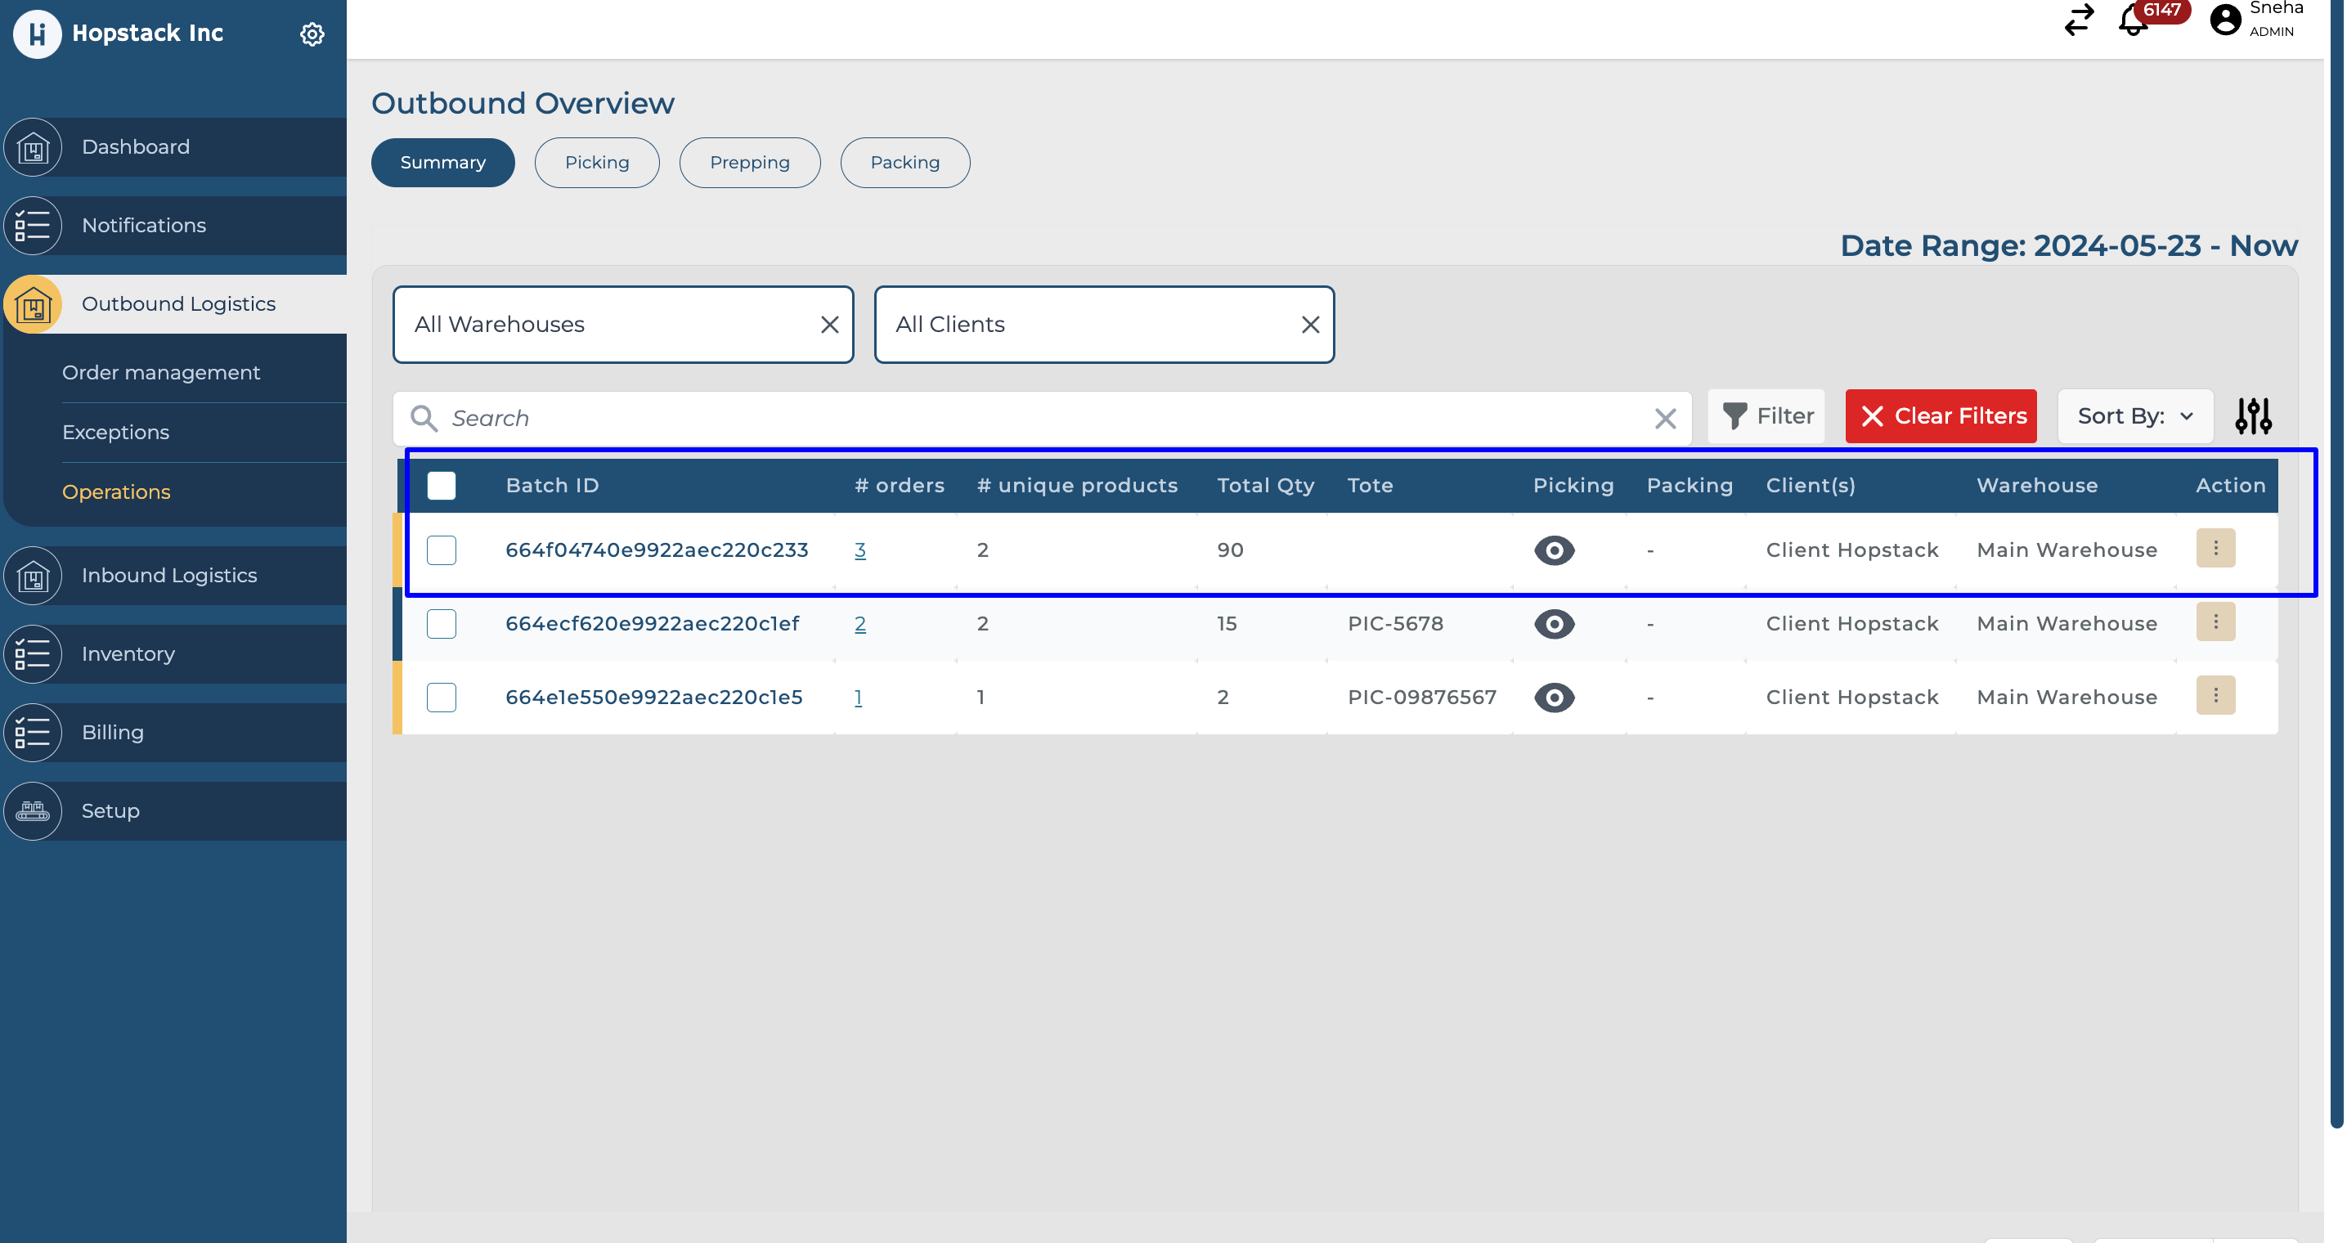Select checkbox for batch 664e1e550e9922aec220c1e5
This screenshot has width=2347, height=1243.
coord(441,697)
